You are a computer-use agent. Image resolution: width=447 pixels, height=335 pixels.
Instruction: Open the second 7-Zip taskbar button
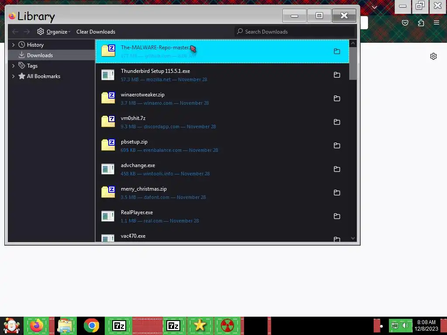(x=173, y=326)
